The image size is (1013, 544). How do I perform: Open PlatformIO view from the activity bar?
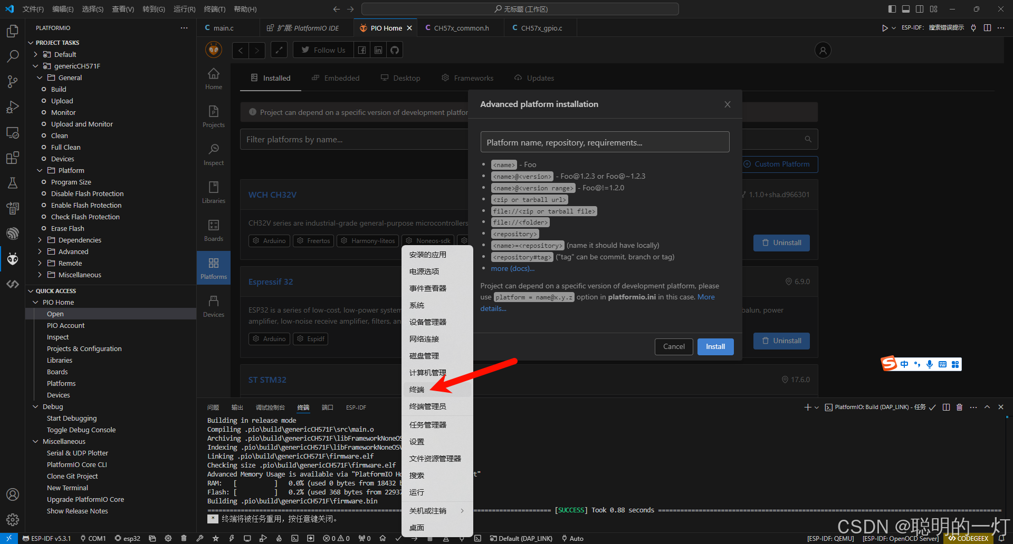tap(13, 258)
